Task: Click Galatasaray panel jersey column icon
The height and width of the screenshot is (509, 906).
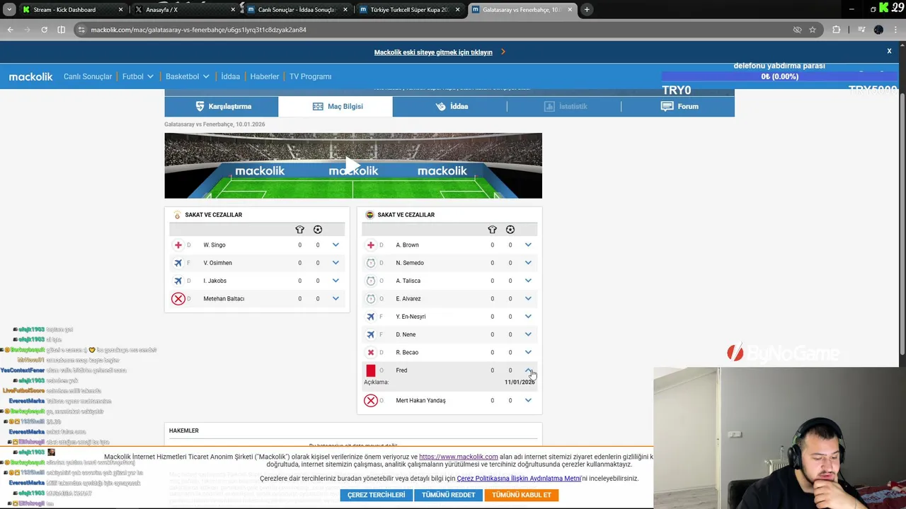Action: point(299,230)
